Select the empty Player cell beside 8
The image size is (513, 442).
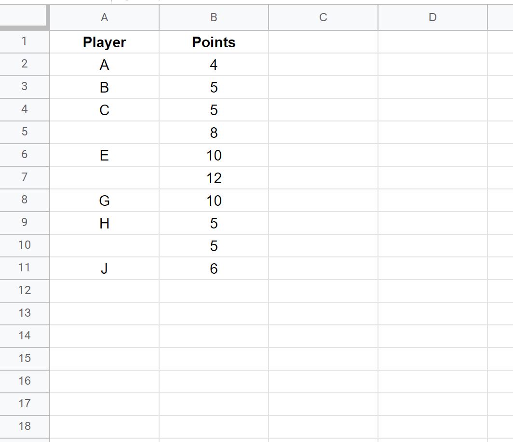[104, 133]
